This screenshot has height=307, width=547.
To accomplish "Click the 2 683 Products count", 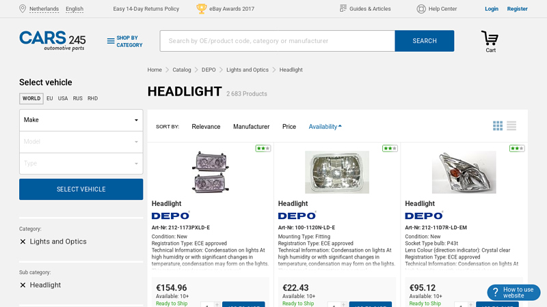I will click(x=247, y=94).
